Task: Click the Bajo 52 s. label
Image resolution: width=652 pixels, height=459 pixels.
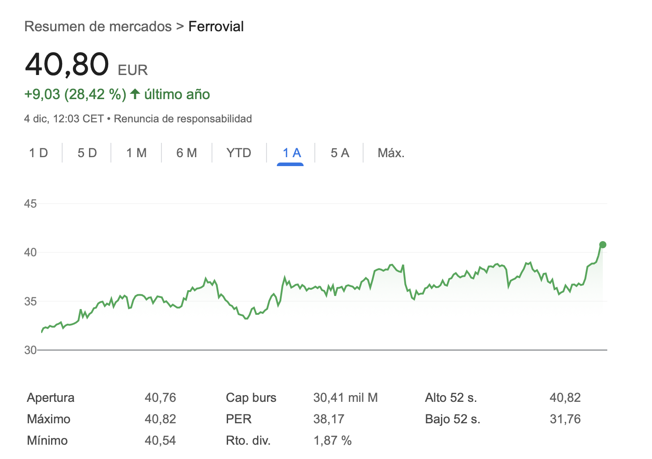Action: 453,419
